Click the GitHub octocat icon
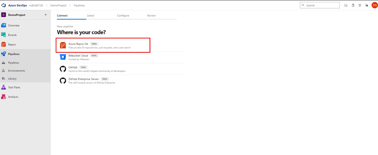 tap(63, 69)
